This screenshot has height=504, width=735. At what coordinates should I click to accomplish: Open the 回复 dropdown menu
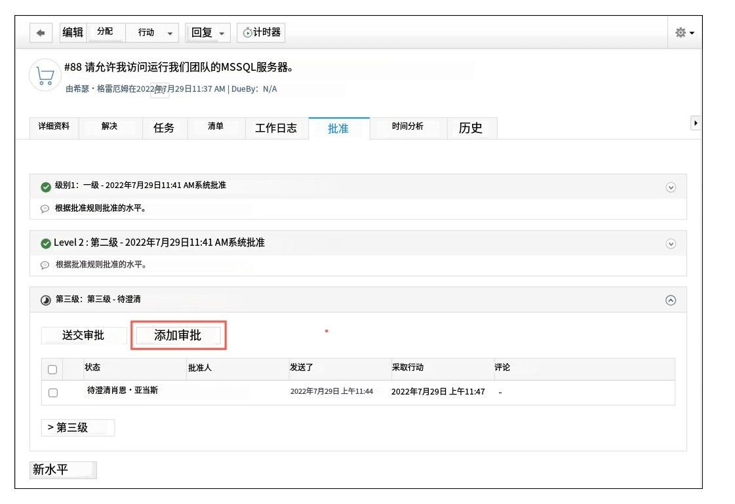(x=208, y=33)
